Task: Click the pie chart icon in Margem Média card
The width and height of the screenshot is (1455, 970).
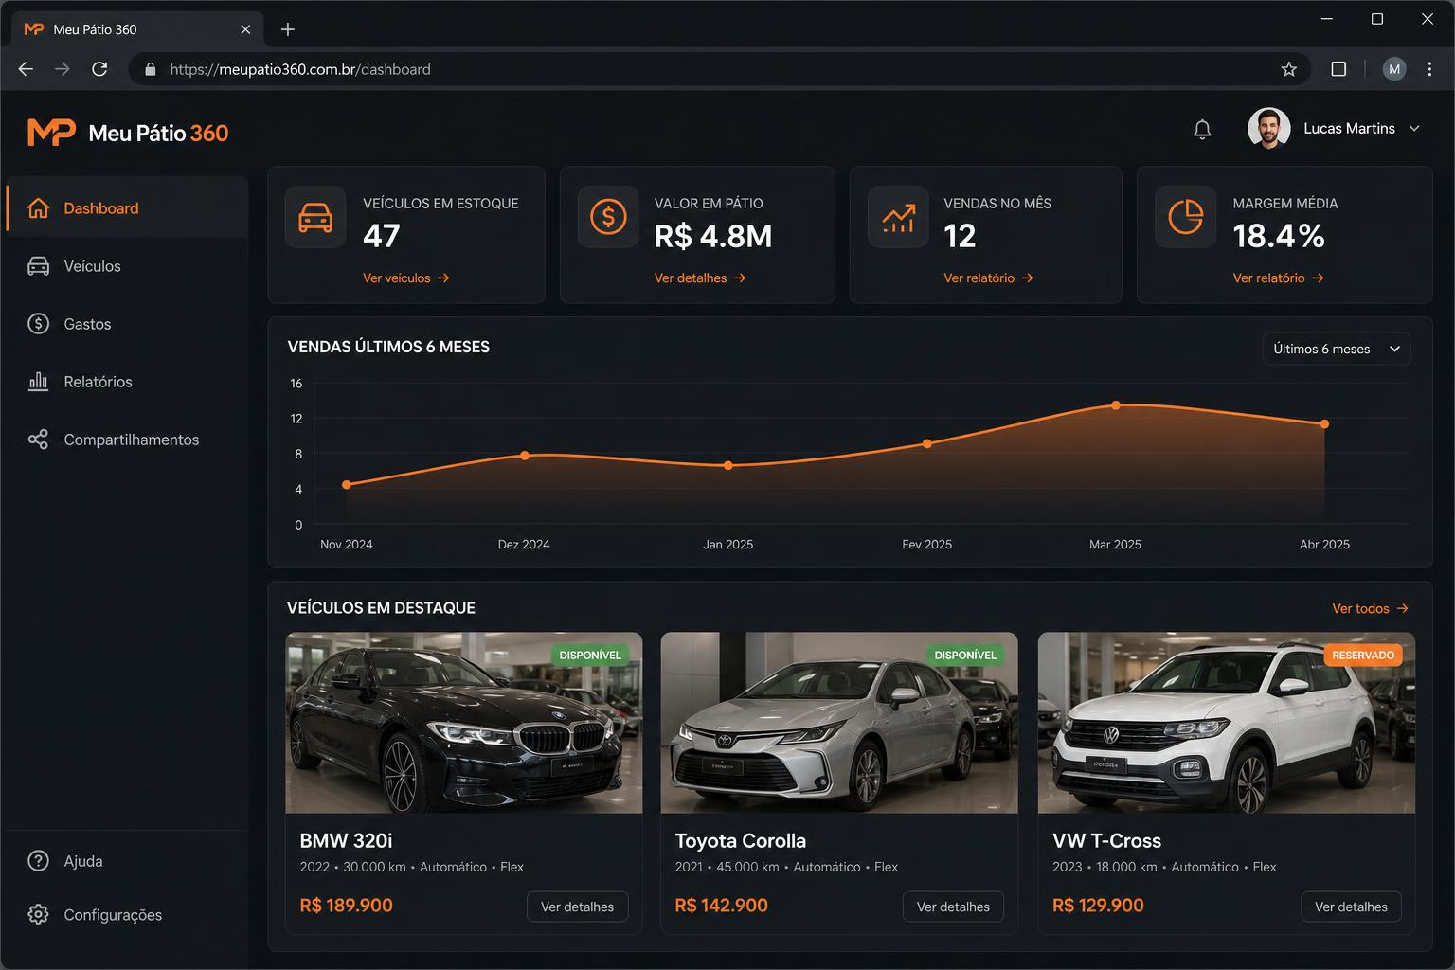Action: [x=1186, y=217]
